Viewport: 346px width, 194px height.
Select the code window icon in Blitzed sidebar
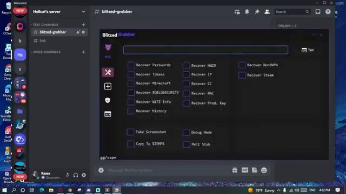coord(108,114)
